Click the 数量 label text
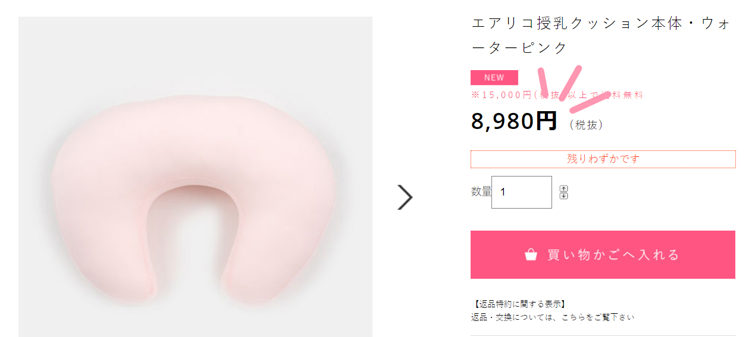752x337 pixels. tap(481, 191)
